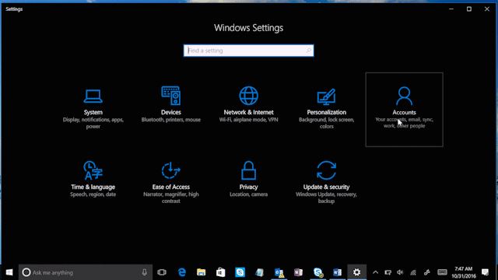Viewport: 498px width, 280px height.
Task: Click the magnifier icon in the search box
Action: click(308, 51)
